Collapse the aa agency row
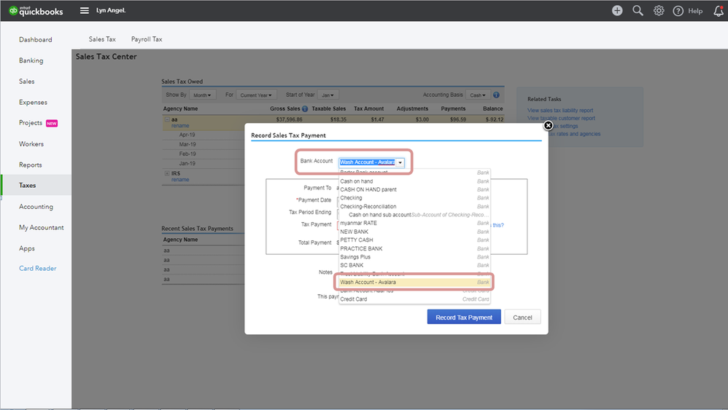 coord(167,119)
